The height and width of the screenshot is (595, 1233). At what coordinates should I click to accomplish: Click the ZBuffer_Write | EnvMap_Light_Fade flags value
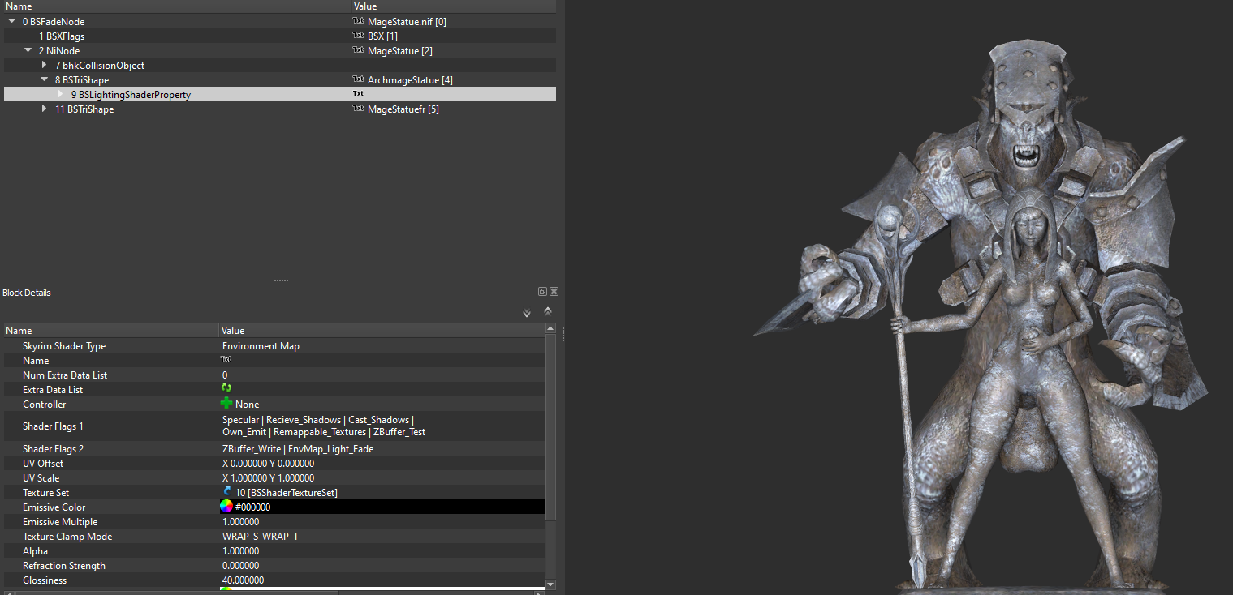pos(298,449)
